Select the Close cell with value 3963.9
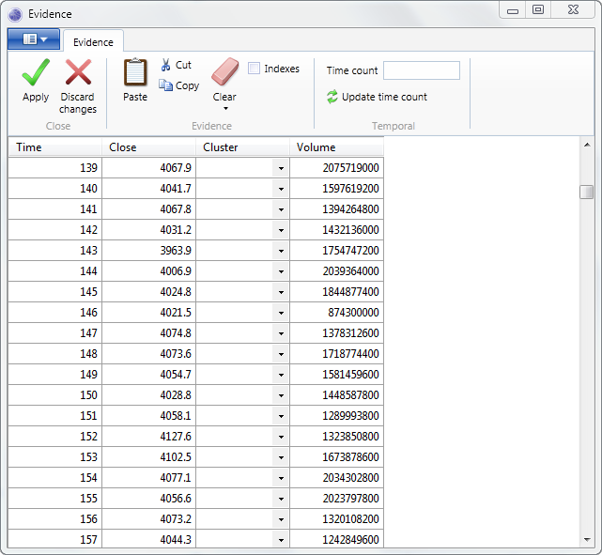This screenshot has height=555, width=602. (148, 251)
